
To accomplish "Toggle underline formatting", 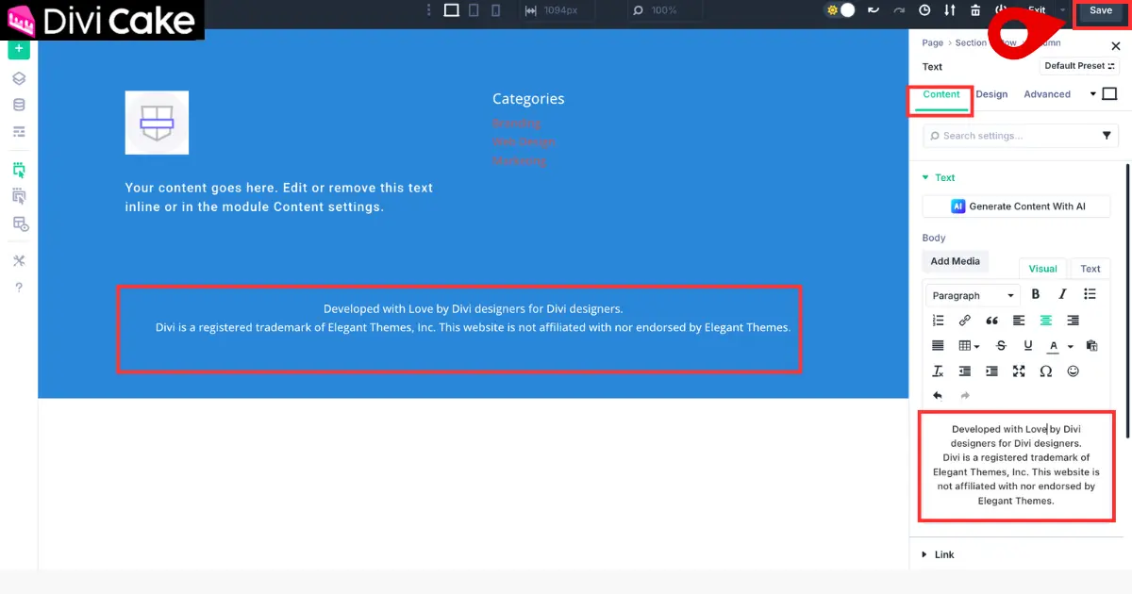I will pyautogui.click(x=1028, y=346).
